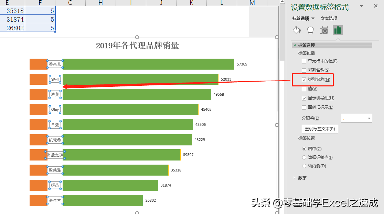The height and width of the screenshot is (214, 384).
Task: Click the vertical scrollbar up arrow
Action: 282,2
